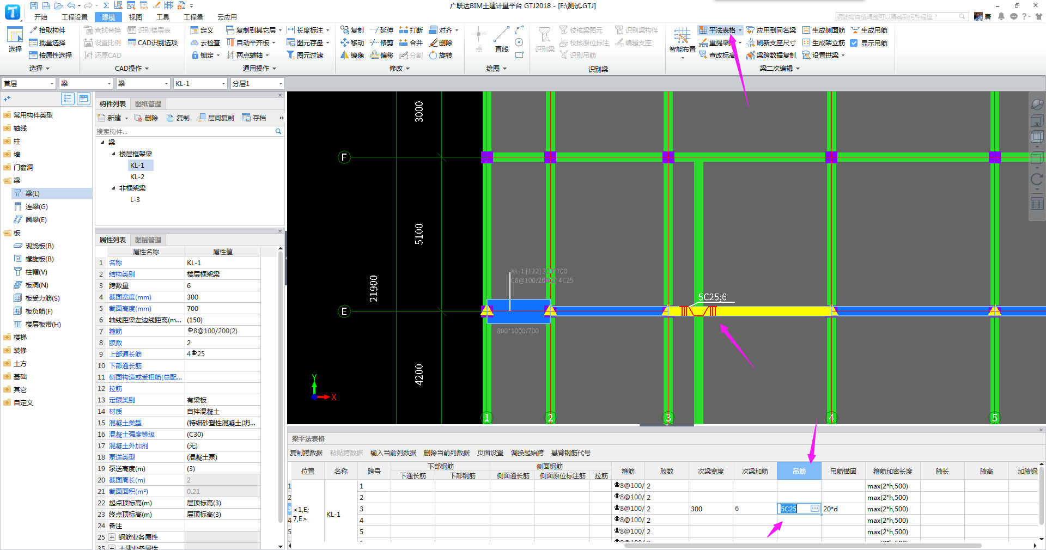Click the hanging rebar cell ellipsis button
Image resolution: width=1046 pixels, height=550 pixels.
[x=814, y=509]
